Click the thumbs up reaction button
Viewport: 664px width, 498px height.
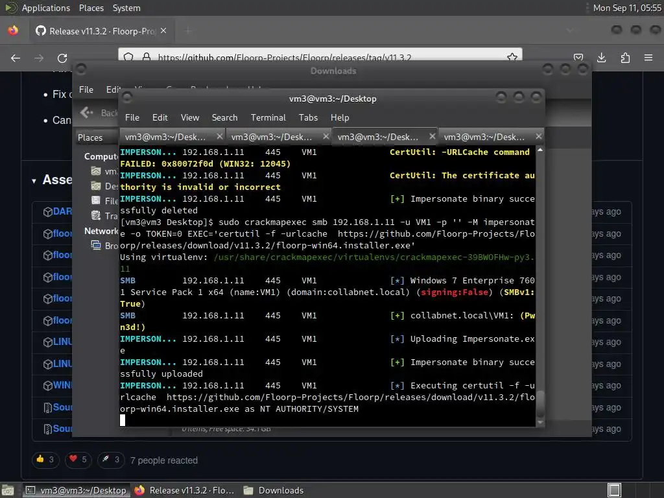click(x=45, y=460)
